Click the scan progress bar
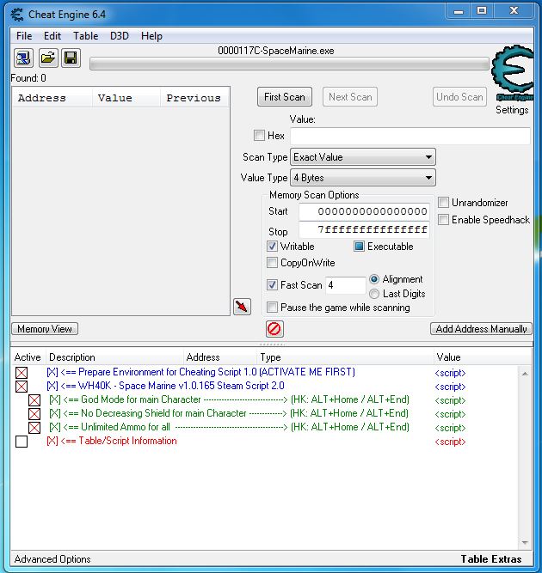The width and height of the screenshot is (542, 573). tap(289, 64)
